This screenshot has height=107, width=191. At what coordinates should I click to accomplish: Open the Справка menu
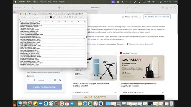[x=62, y=2]
